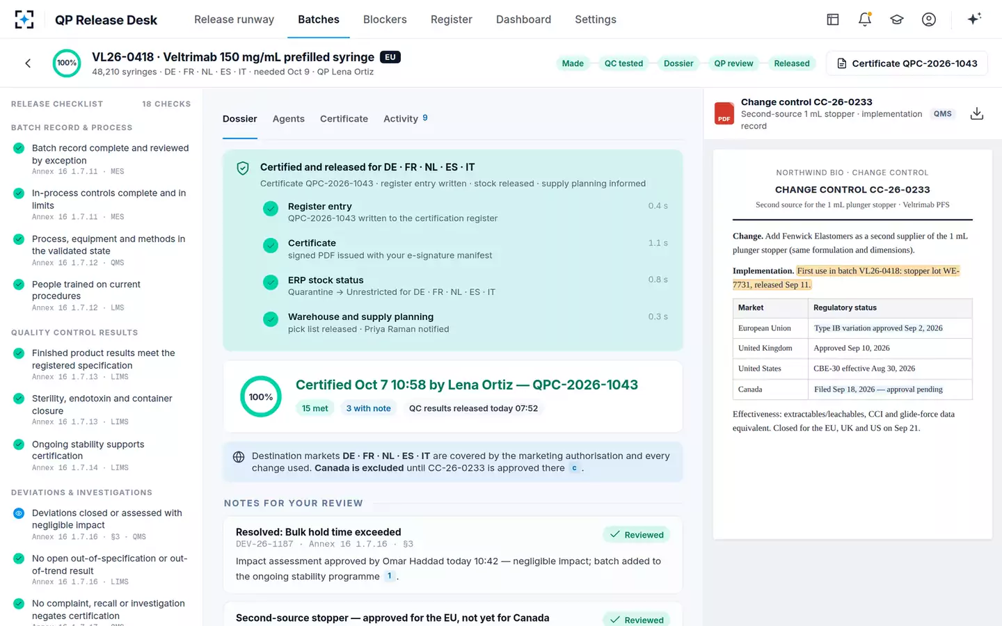Screen dimensions: 1002x626
Task: Click the 100% ring beside Certified Oct 7
Action: [261, 397]
